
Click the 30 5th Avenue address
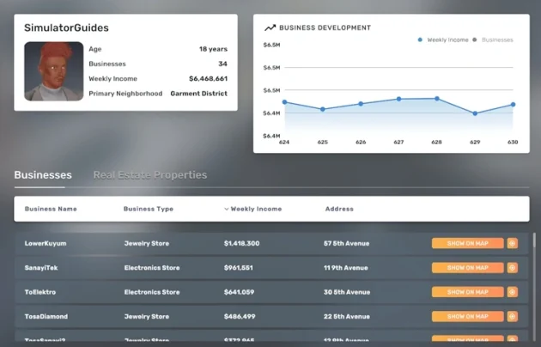347,292
